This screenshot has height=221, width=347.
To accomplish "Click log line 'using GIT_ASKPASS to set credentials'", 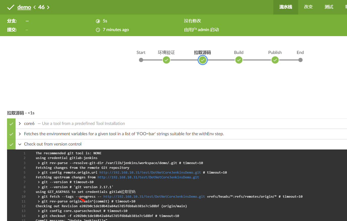I will click(x=85, y=192).
